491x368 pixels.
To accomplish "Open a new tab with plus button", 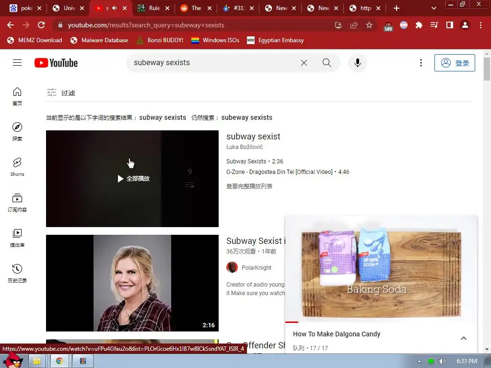I will [397, 8].
